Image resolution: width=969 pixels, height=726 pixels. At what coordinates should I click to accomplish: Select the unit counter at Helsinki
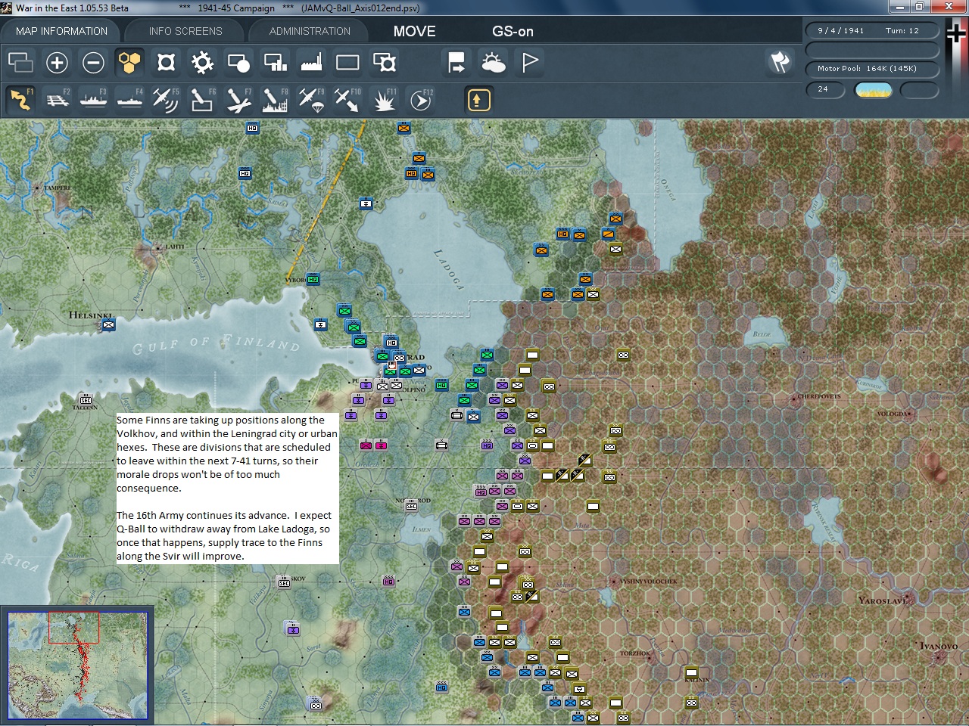(109, 325)
